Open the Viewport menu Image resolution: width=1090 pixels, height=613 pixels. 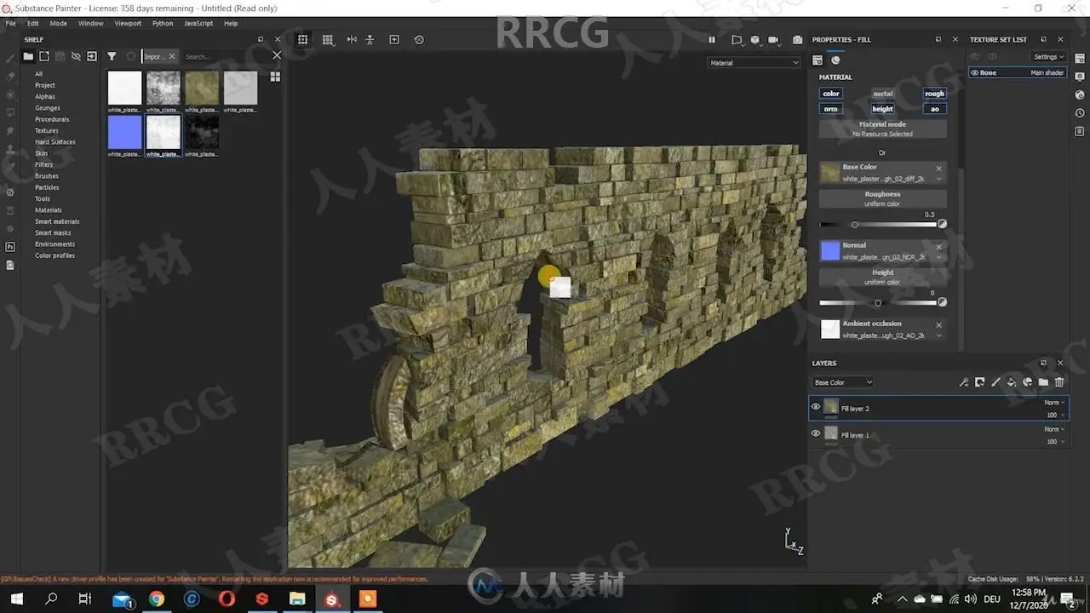[128, 24]
